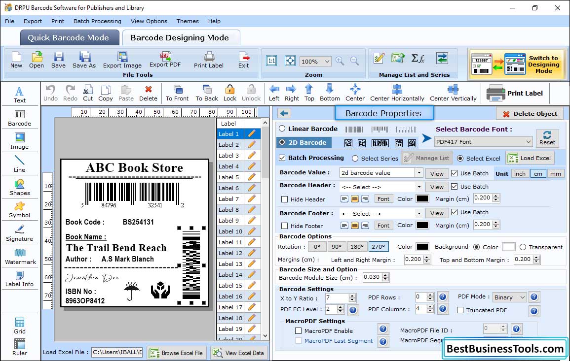Image resolution: width=570 pixels, height=361 pixels.
Task: Click Save As in File Tools
Action: [84, 60]
